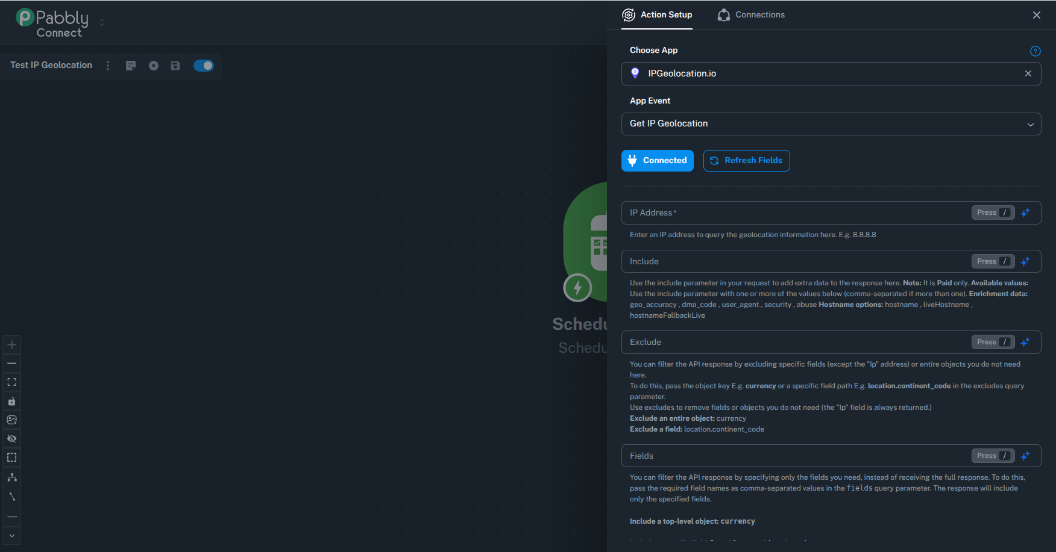
Task: Click Press / button in Fields input
Action: [x=993, y=456]
